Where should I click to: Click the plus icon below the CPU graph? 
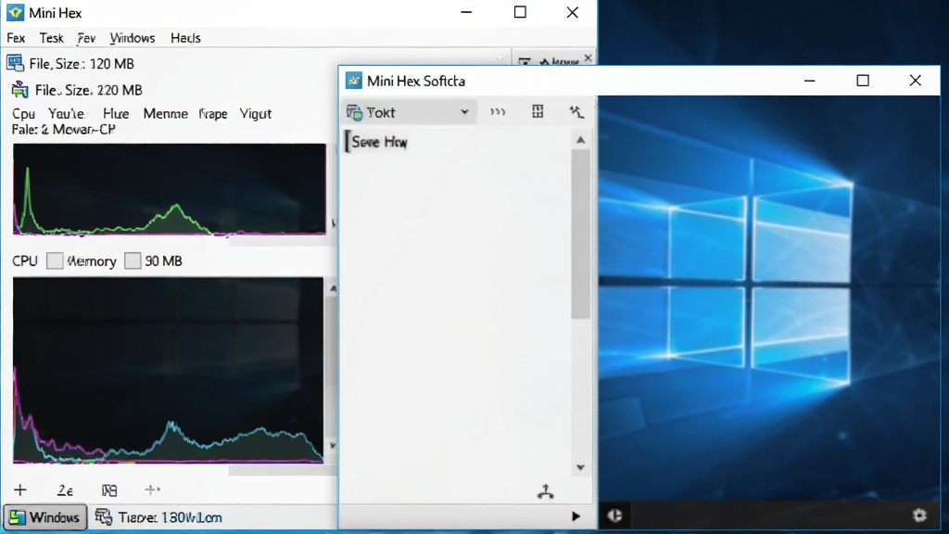pyautogui.click(x=20, y=489)
